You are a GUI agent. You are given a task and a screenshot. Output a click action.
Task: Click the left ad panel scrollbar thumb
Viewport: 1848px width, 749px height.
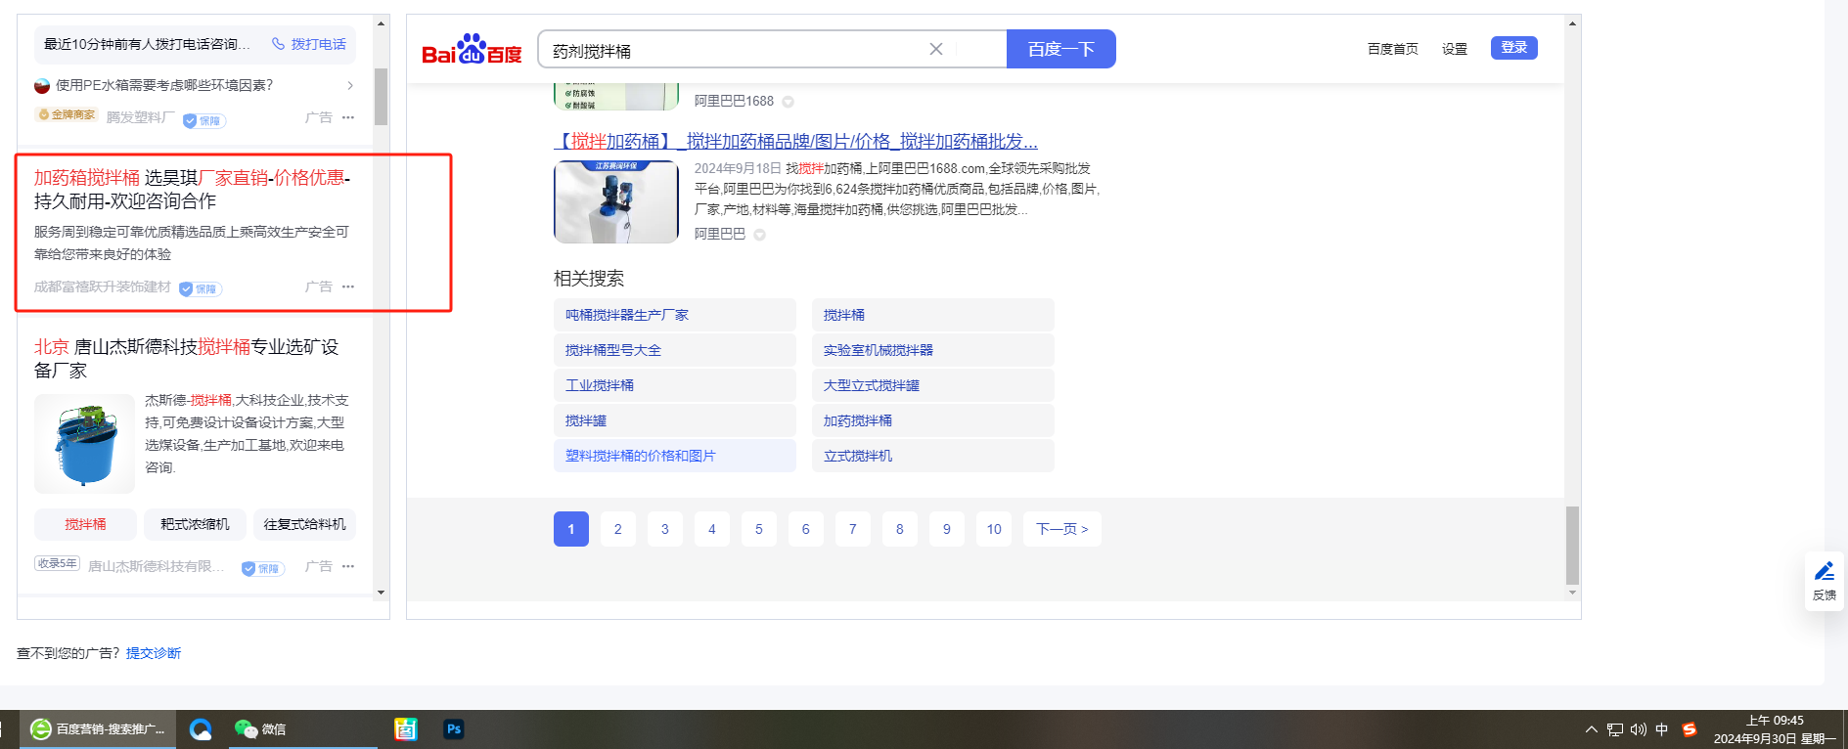[x=382, y=96]
